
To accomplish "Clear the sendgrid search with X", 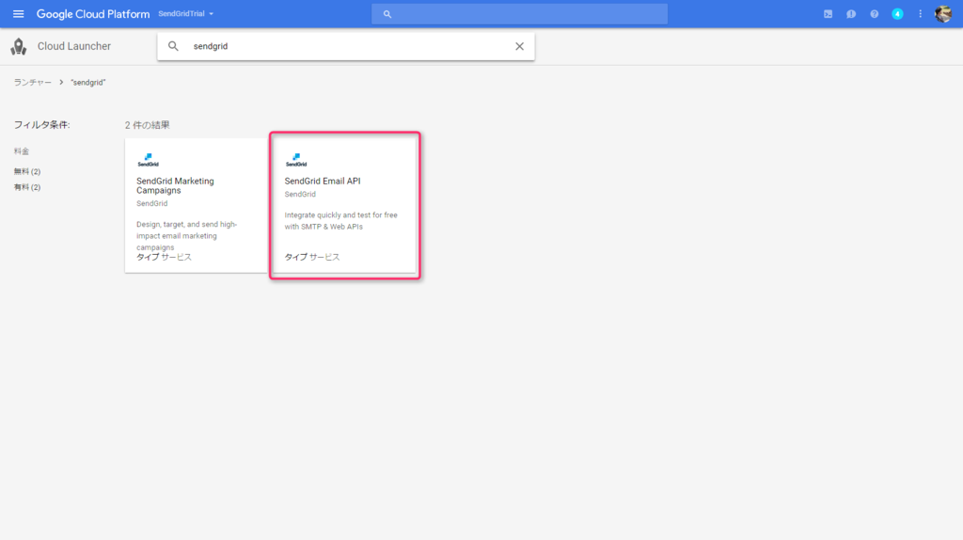I will coord(519,46).
